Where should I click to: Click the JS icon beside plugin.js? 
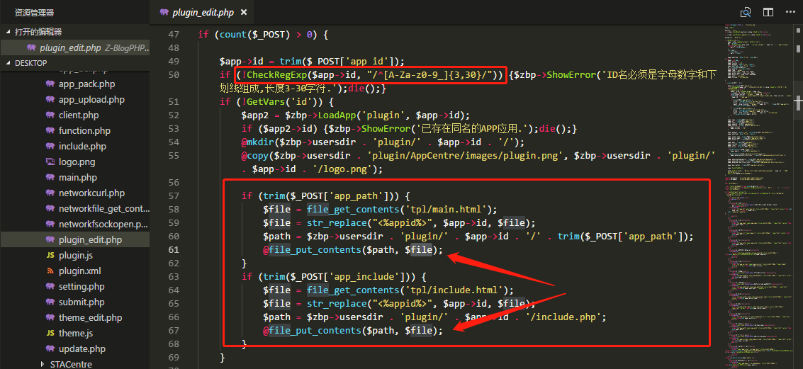tap(50, 256)
